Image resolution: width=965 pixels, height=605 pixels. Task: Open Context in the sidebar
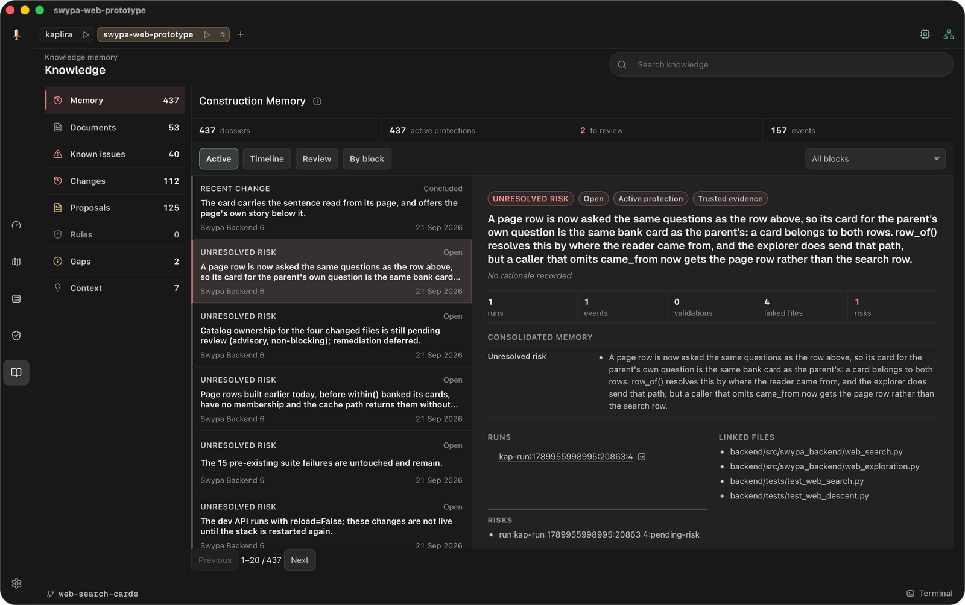click(115, 288)
